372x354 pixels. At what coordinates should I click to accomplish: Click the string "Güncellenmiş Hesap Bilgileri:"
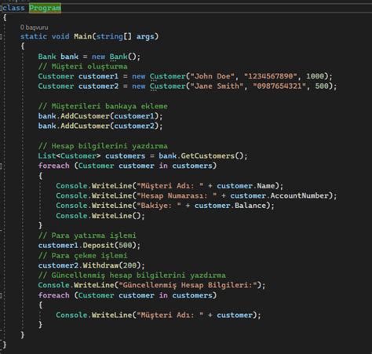[188, 285]
